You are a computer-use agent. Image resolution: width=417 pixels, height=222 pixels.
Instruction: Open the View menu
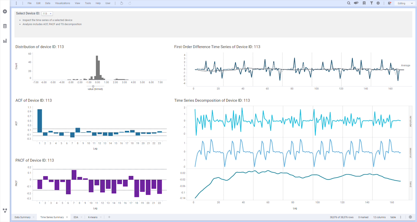click(77, 3)
